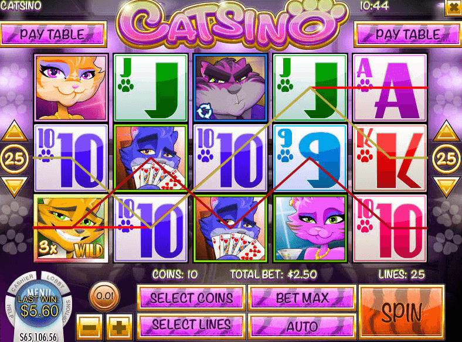Image resolution: width=462 pixels, height=342 pixels.
Task: Click the Bet Max button
Action: pos(303,298)
